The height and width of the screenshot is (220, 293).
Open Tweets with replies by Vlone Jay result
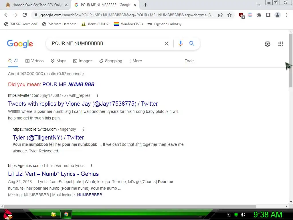[x=83, y=104]
